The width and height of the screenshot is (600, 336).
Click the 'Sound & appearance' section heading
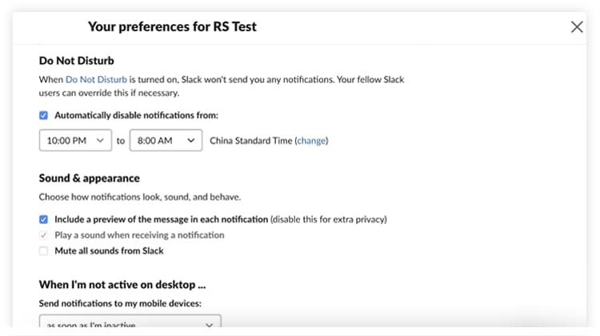(x=89, y=178)
